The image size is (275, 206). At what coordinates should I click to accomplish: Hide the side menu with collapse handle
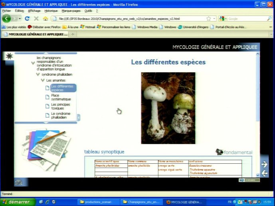coord(79,118)
